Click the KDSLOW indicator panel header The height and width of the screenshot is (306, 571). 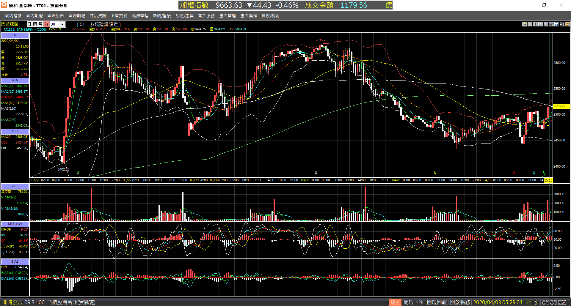(15, 224)
